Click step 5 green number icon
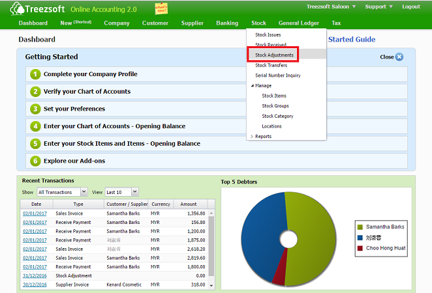Screen dimensions: 432x293 point(35,143)
